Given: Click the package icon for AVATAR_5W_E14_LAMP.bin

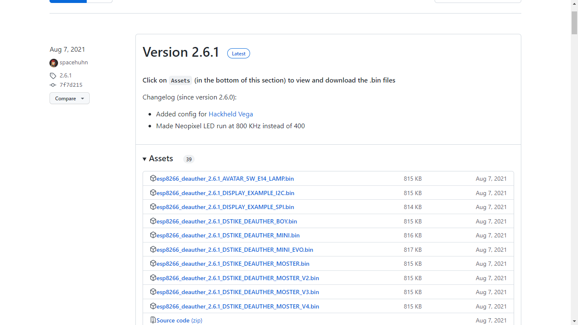Looking at the screenshot, I should point(153,178).
